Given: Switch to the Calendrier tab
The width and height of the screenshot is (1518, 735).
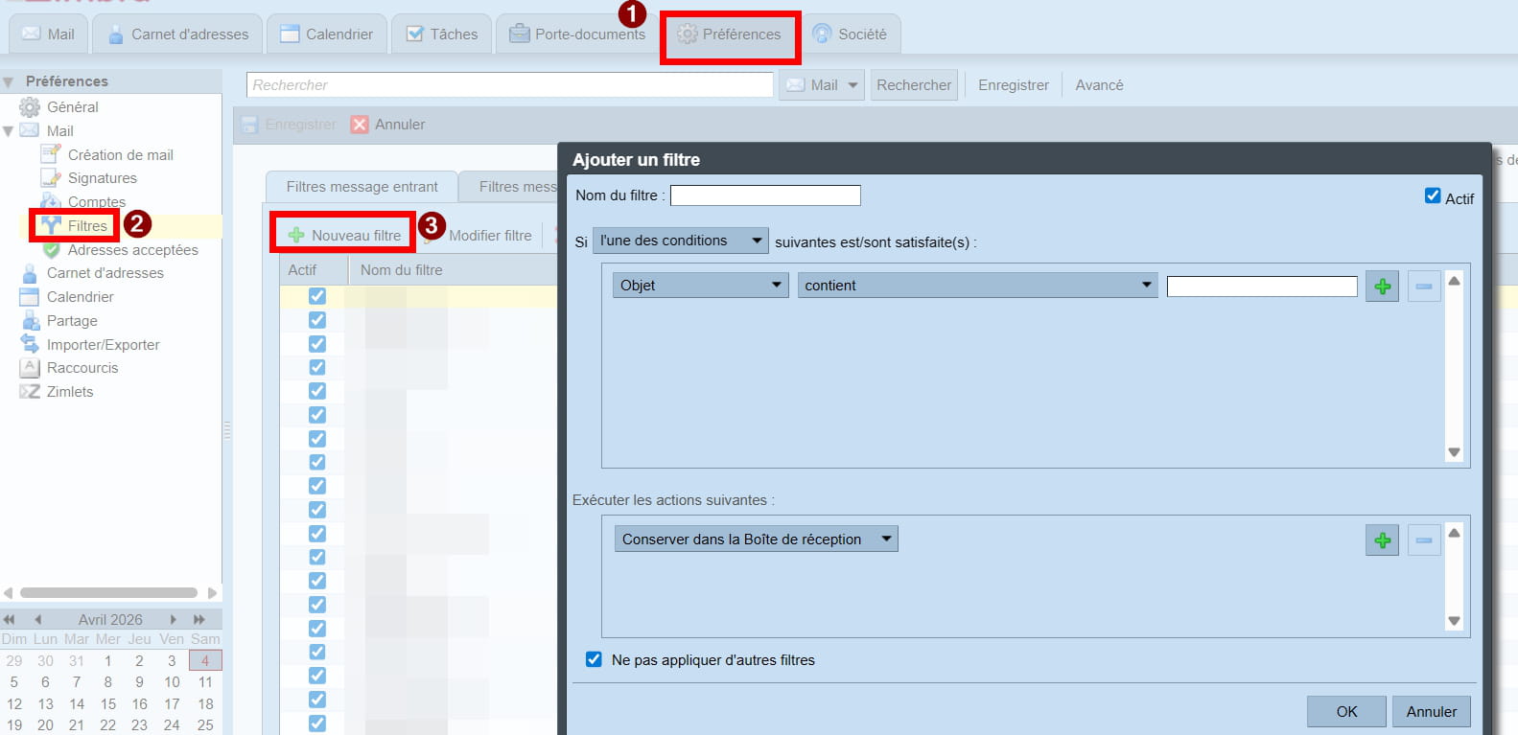Looking at the screenshot, I should [x=327, y=34].
